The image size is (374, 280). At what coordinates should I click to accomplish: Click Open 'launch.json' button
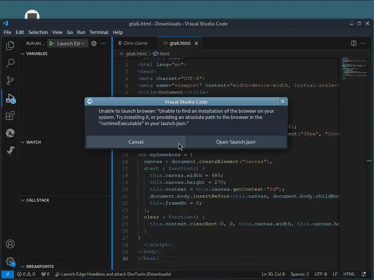click(x=236, y=142)
